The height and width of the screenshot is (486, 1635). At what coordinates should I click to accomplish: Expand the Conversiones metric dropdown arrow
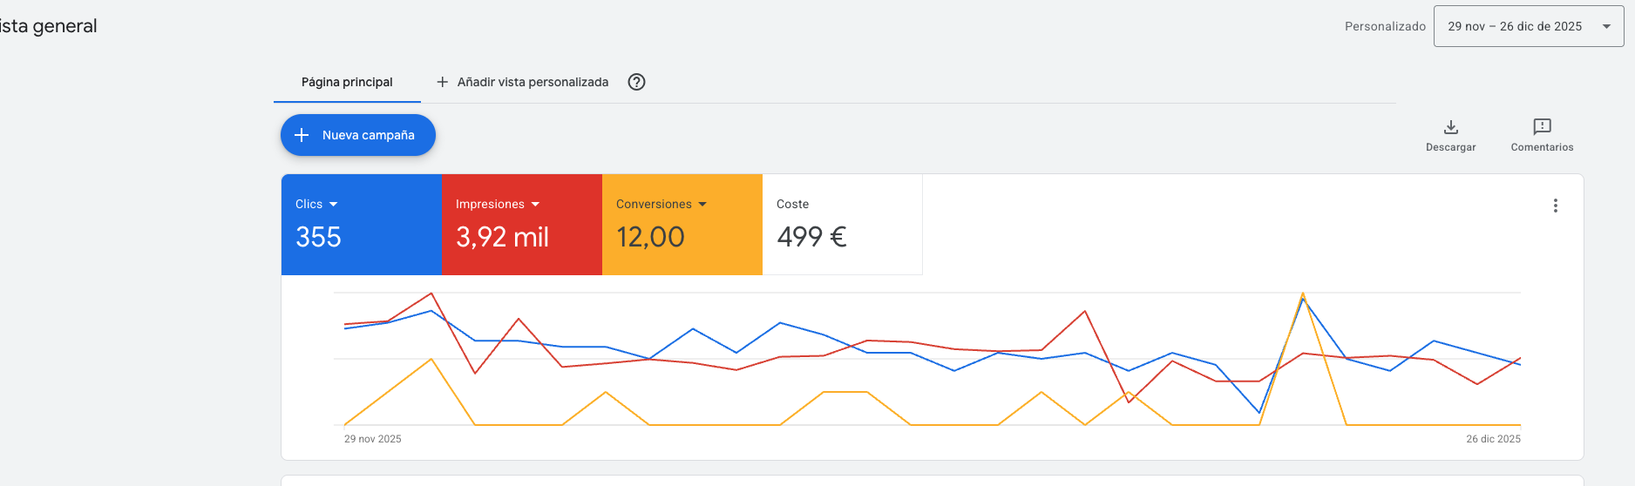coord(702,205)
